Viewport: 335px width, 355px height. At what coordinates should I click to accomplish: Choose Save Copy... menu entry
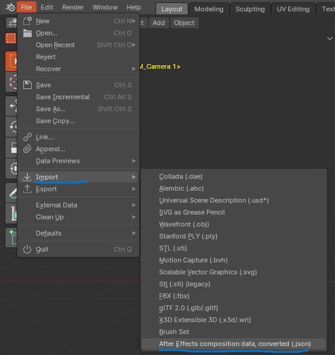click(78, 121)
